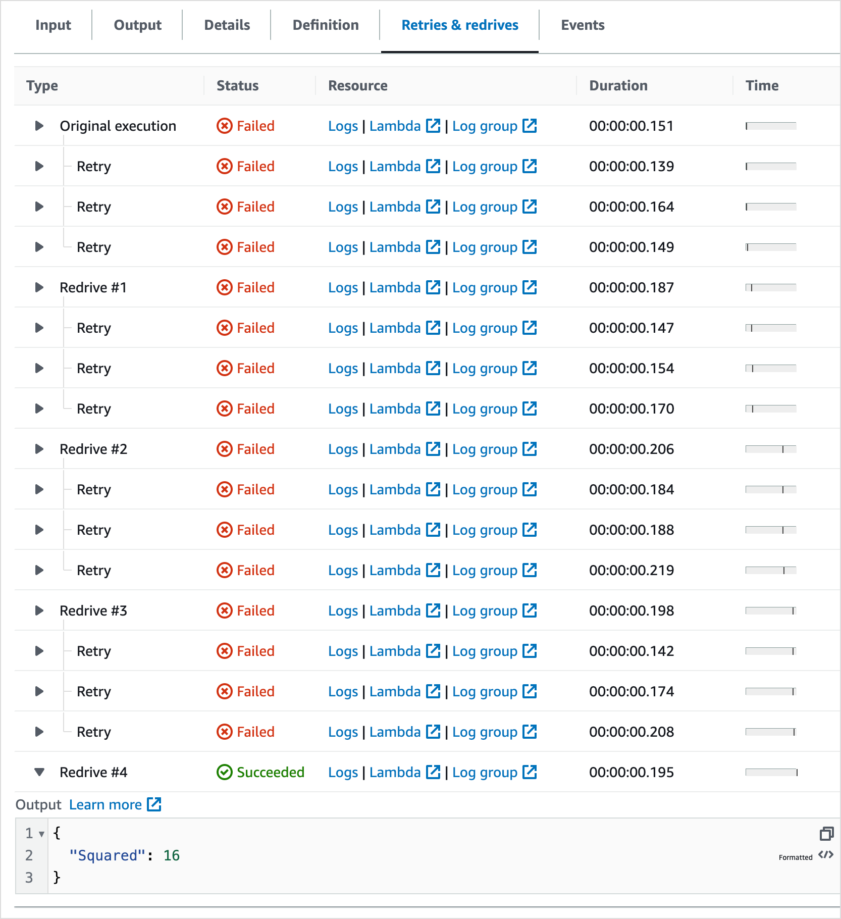Click the time progress bar for Redrive #4
The width and height of the screenshot is (841, 919).
click(x=771, y=772)
